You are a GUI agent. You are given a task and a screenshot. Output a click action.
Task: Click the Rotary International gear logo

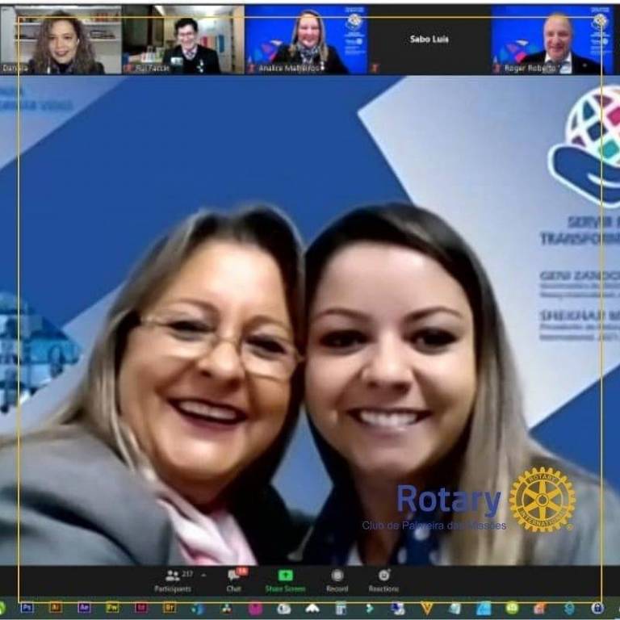point(542,499)
